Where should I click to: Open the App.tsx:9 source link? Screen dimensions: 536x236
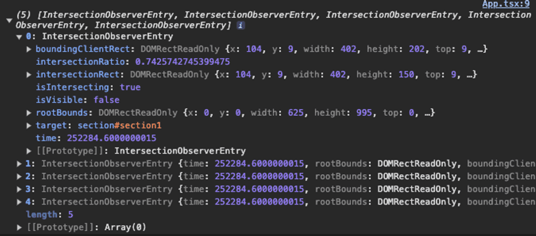(505, 4)
